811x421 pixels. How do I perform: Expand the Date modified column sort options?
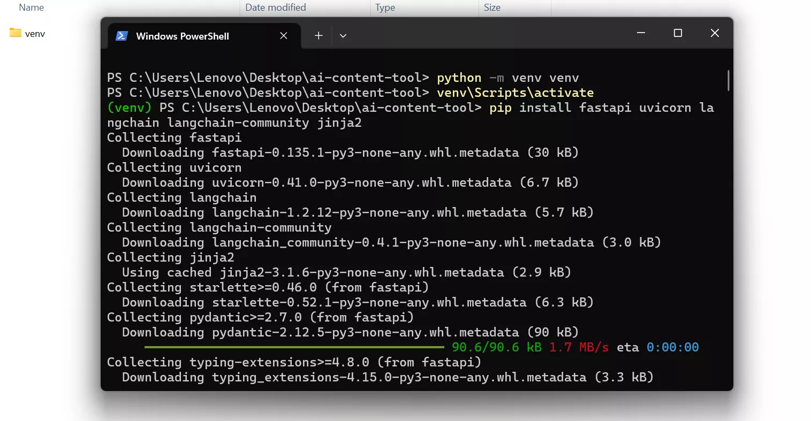coord(275,7)
